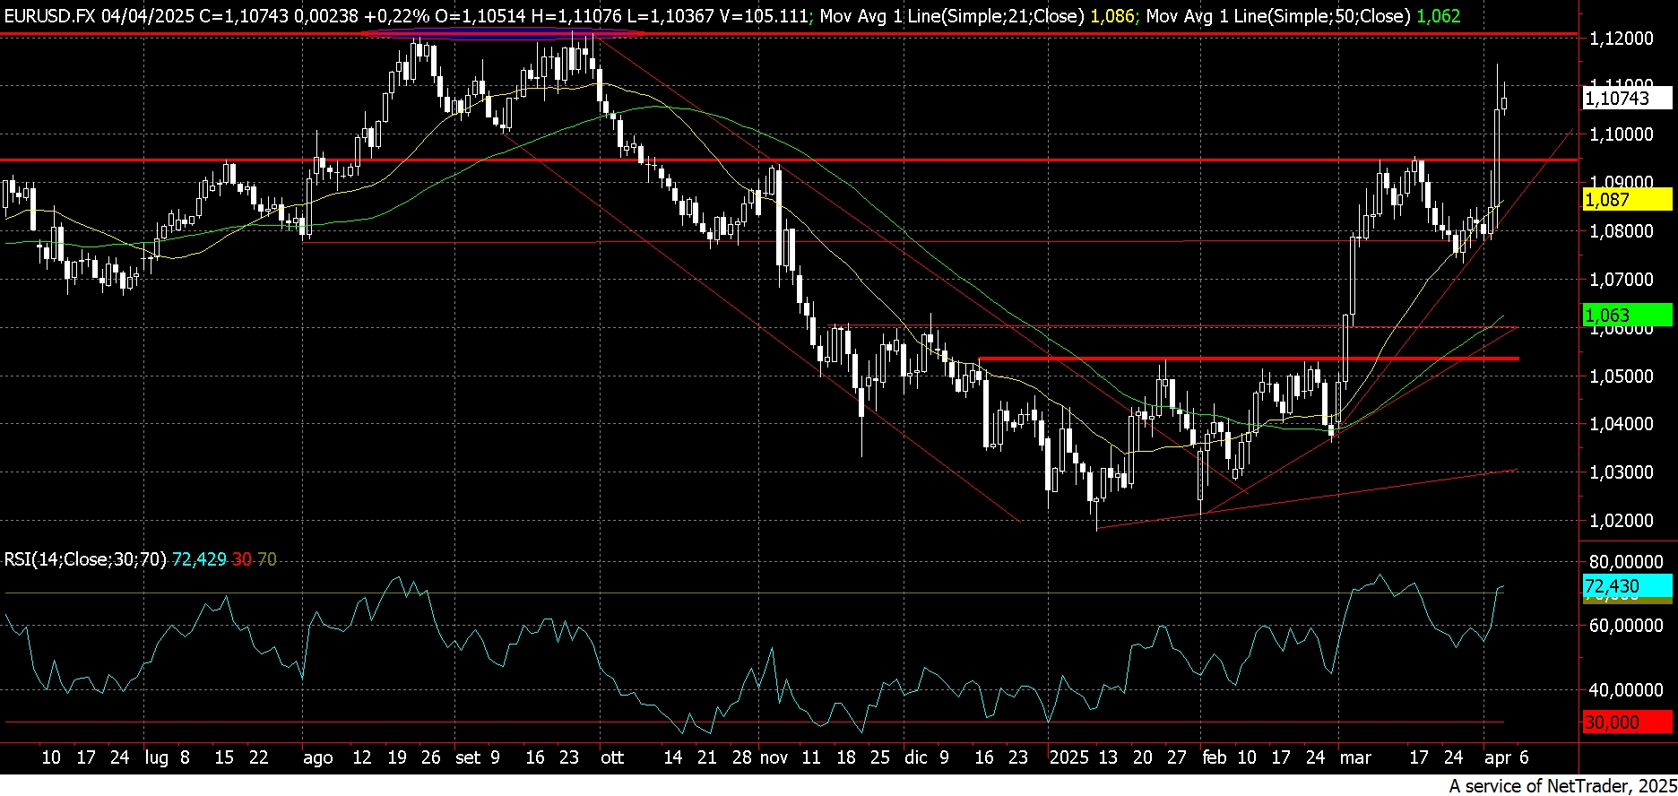Click the 80,00000 RSI axis label
This screenshot has height=796, width=1678.
click(1626, 562)
